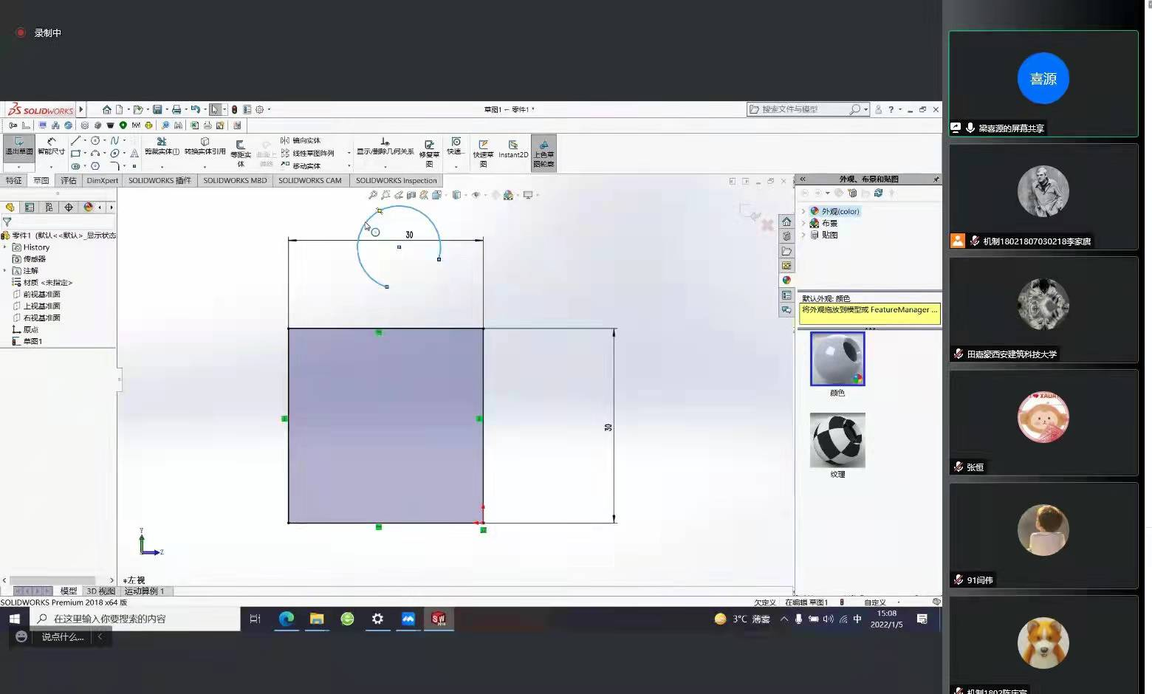Select the 颜色 color appearance swatch

tap(837, 360)
